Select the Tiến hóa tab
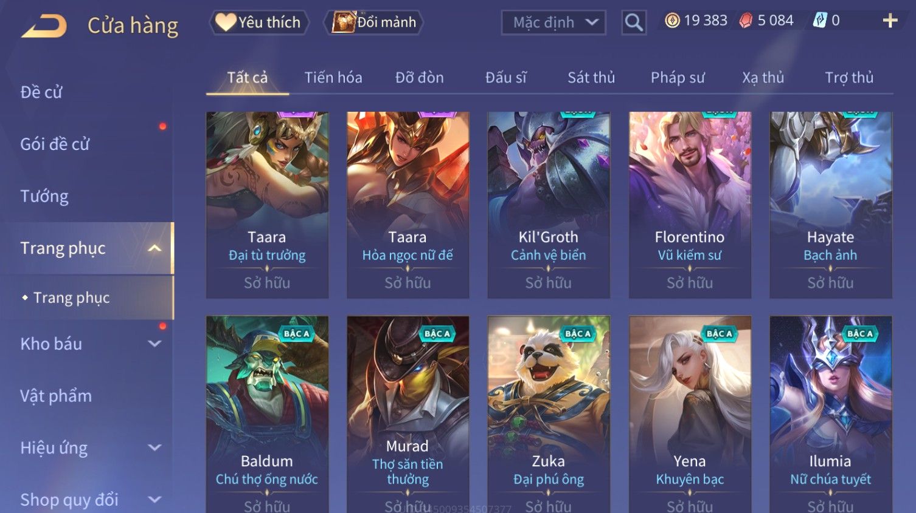 pos(333,78)
